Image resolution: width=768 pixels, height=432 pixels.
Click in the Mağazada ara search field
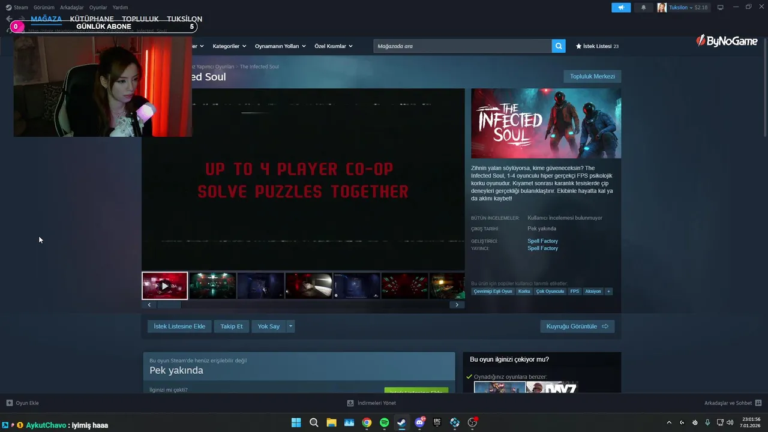[463, 46]
